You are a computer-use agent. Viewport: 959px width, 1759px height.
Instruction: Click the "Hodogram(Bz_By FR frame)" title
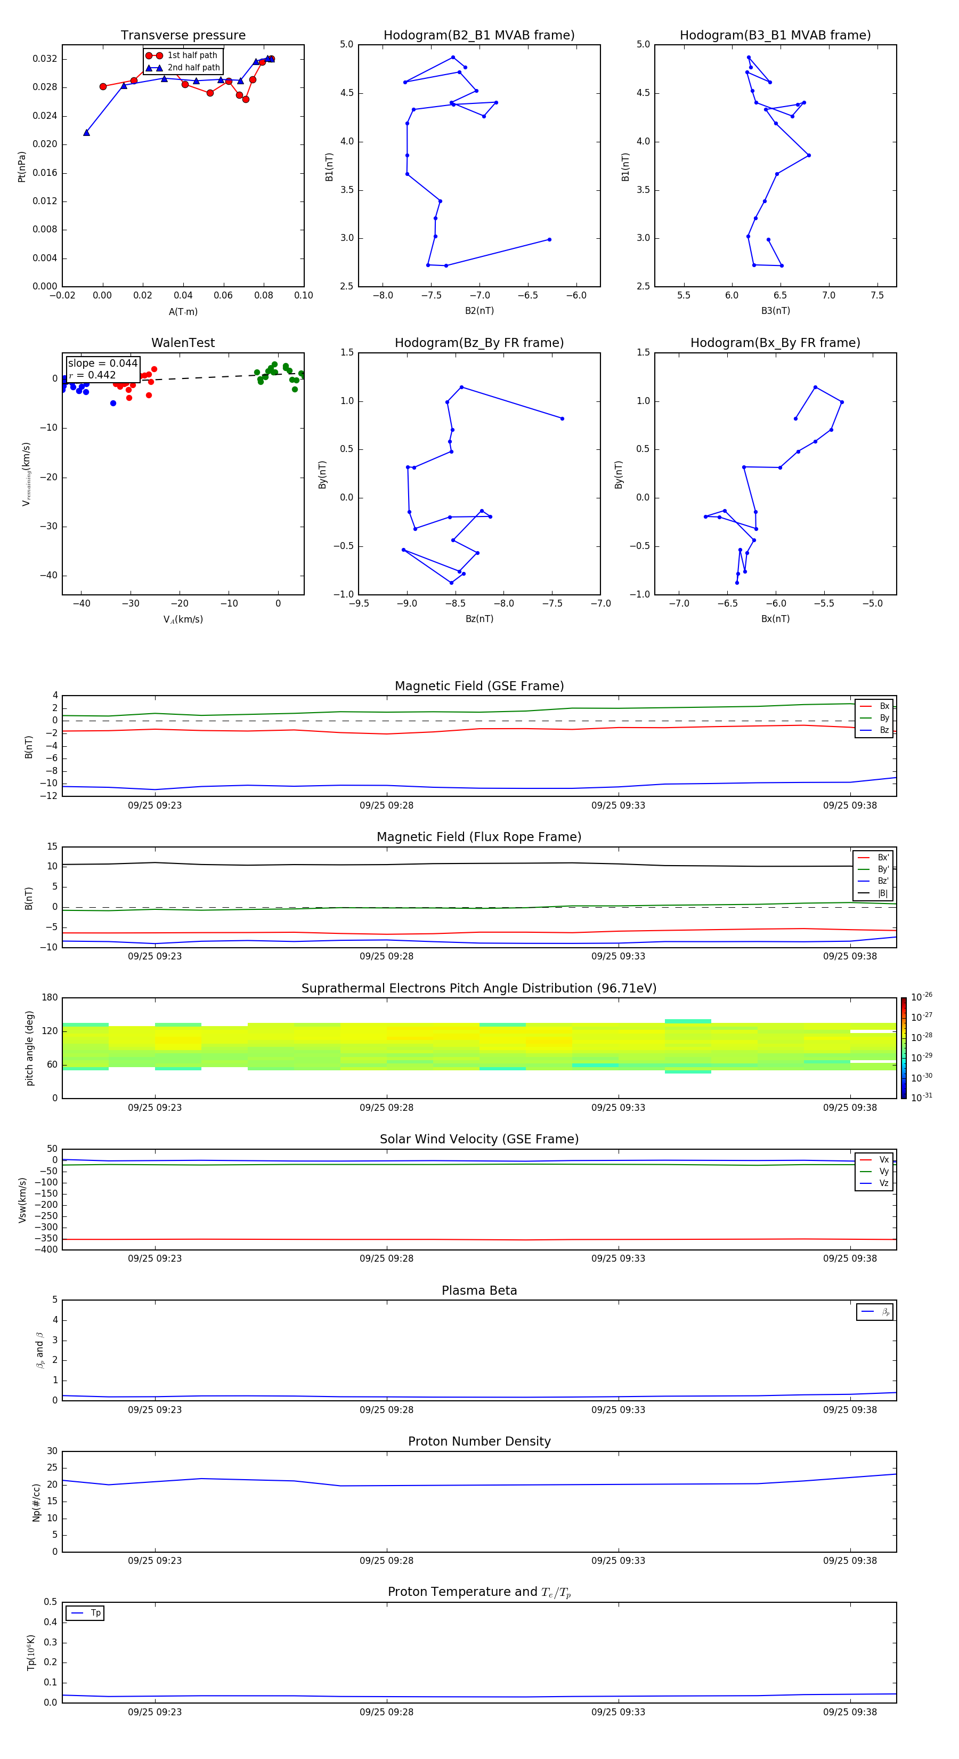coord(479,343)
